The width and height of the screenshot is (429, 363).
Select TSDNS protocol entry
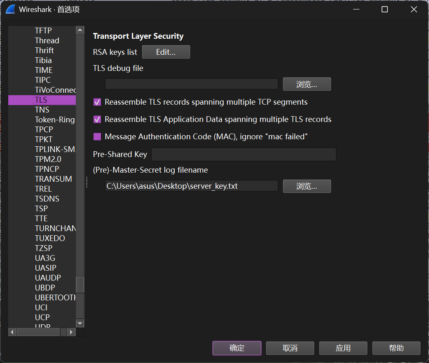coord(47,199)
